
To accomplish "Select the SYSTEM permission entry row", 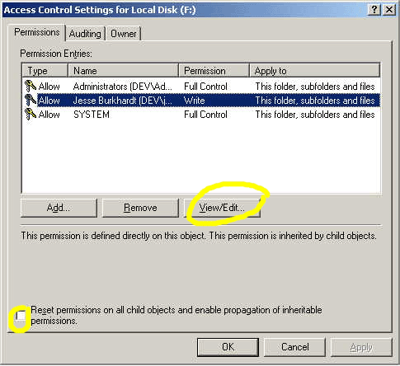I will (x=201, y=115).
